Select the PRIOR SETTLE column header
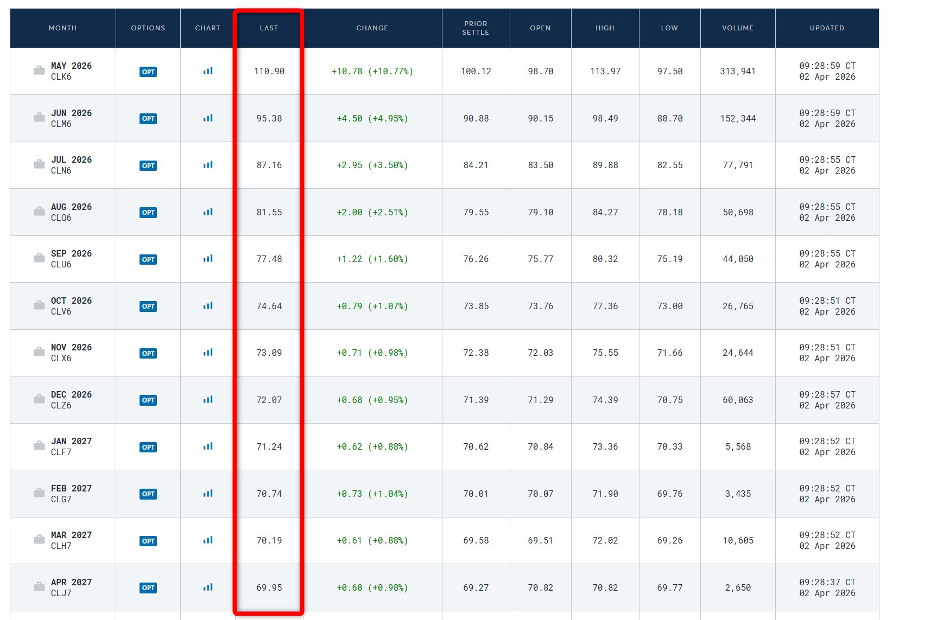This screenshot has height=620, width=950. pos(476,28)
